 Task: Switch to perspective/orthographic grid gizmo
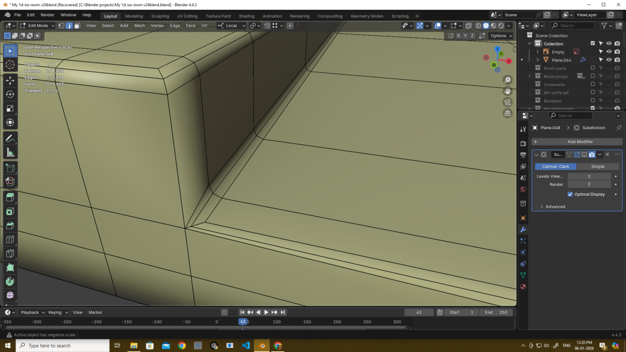(x=507, y=113)
